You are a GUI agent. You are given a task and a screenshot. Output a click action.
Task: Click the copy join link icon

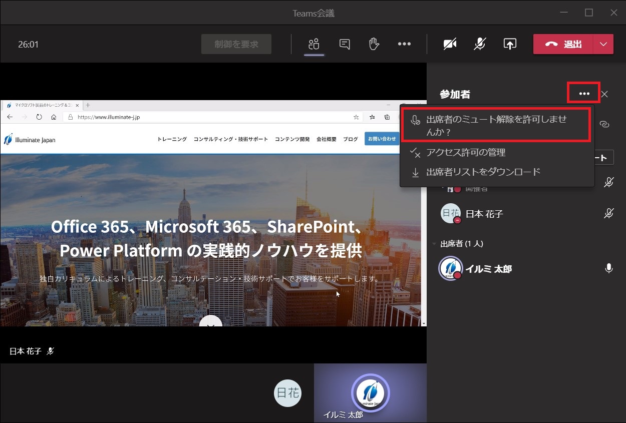point(604,124)
